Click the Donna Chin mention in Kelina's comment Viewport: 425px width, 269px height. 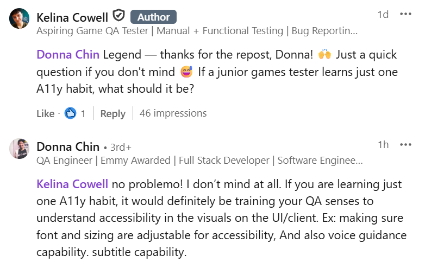pos(68,55)
